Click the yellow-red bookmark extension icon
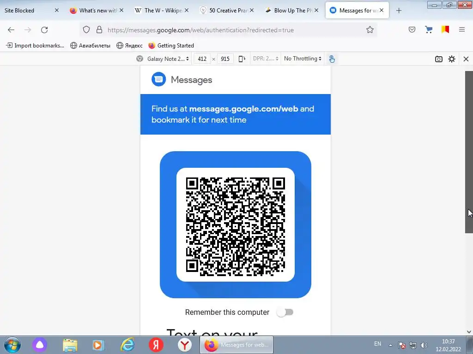The height and width of the screenshot is (354, 473). [445, 29]
